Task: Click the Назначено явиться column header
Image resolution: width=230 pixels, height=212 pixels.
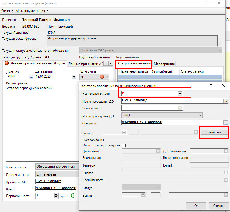Action: coord(134,72)
